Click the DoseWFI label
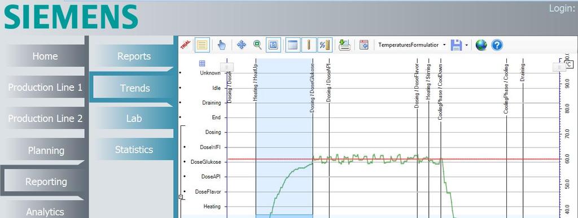Viewport: 578px width, 218px height. (x=210, y=147)
